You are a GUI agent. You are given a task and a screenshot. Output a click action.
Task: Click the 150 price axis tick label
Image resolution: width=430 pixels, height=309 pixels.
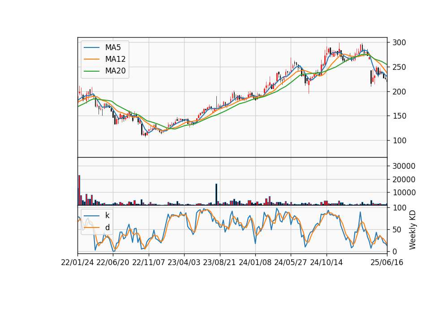coord(399,116)
